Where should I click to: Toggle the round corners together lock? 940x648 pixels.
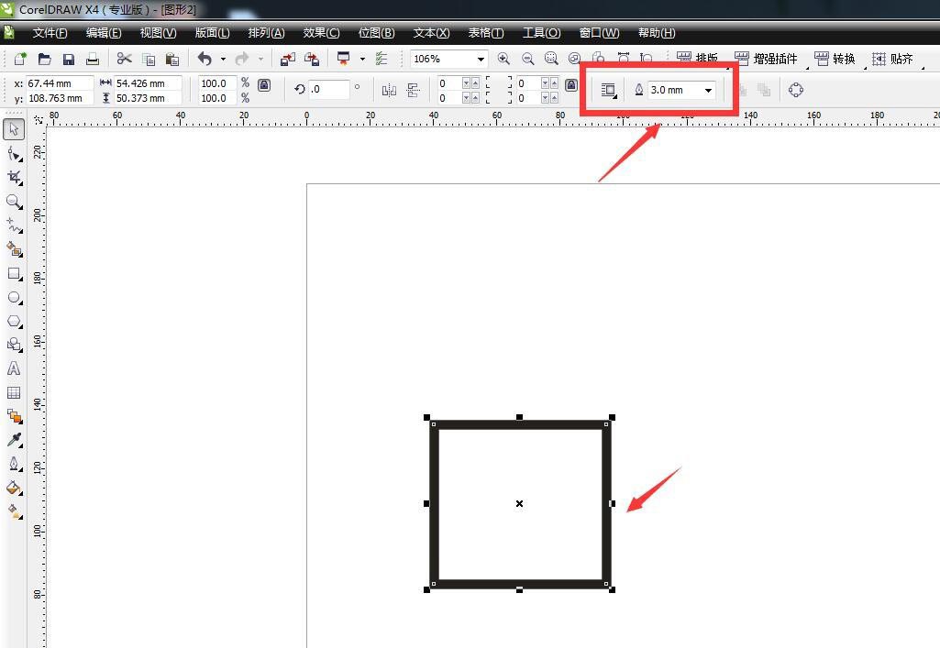point(570,85)
